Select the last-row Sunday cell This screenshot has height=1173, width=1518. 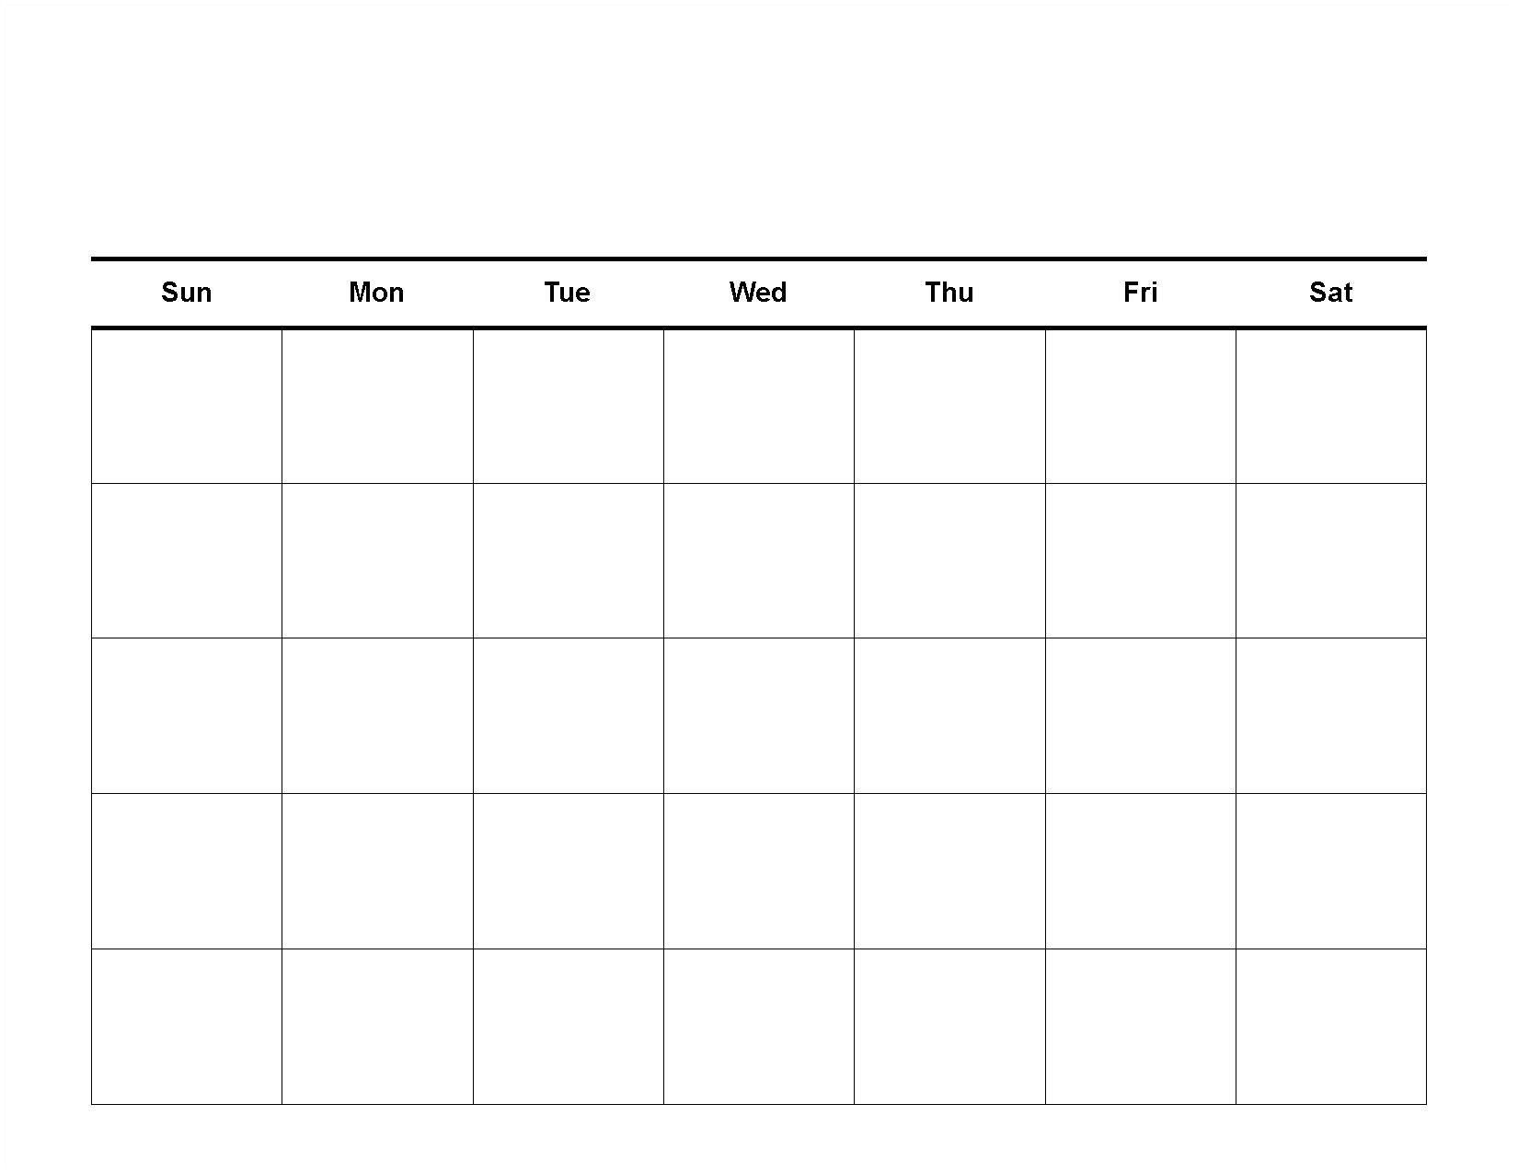187,1027
